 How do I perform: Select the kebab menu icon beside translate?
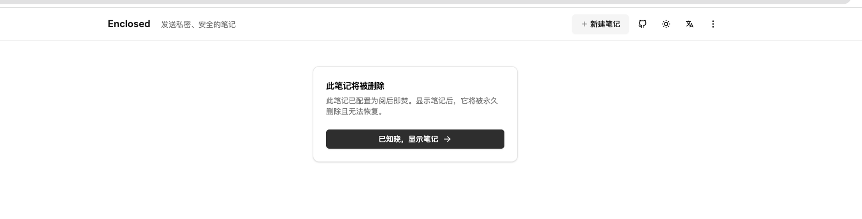click(x=713, y=24)
